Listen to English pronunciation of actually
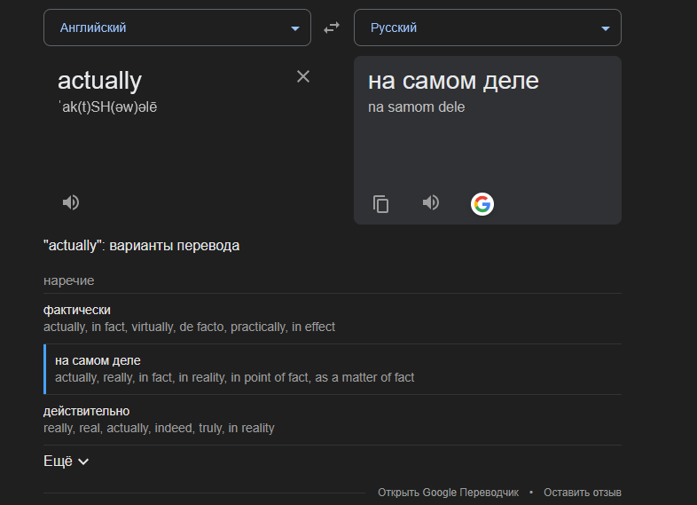The image size is (697, 505). coord(71,202)
